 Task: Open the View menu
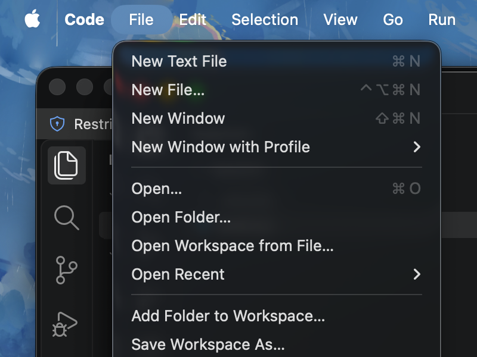pos(340,20)
